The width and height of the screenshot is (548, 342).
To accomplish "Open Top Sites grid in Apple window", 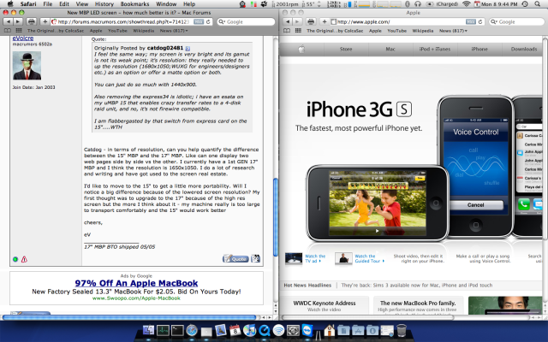I will [298, 31].
